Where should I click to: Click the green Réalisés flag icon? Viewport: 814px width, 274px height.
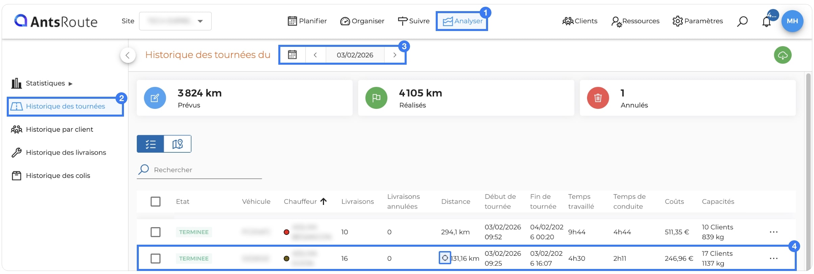376,98
